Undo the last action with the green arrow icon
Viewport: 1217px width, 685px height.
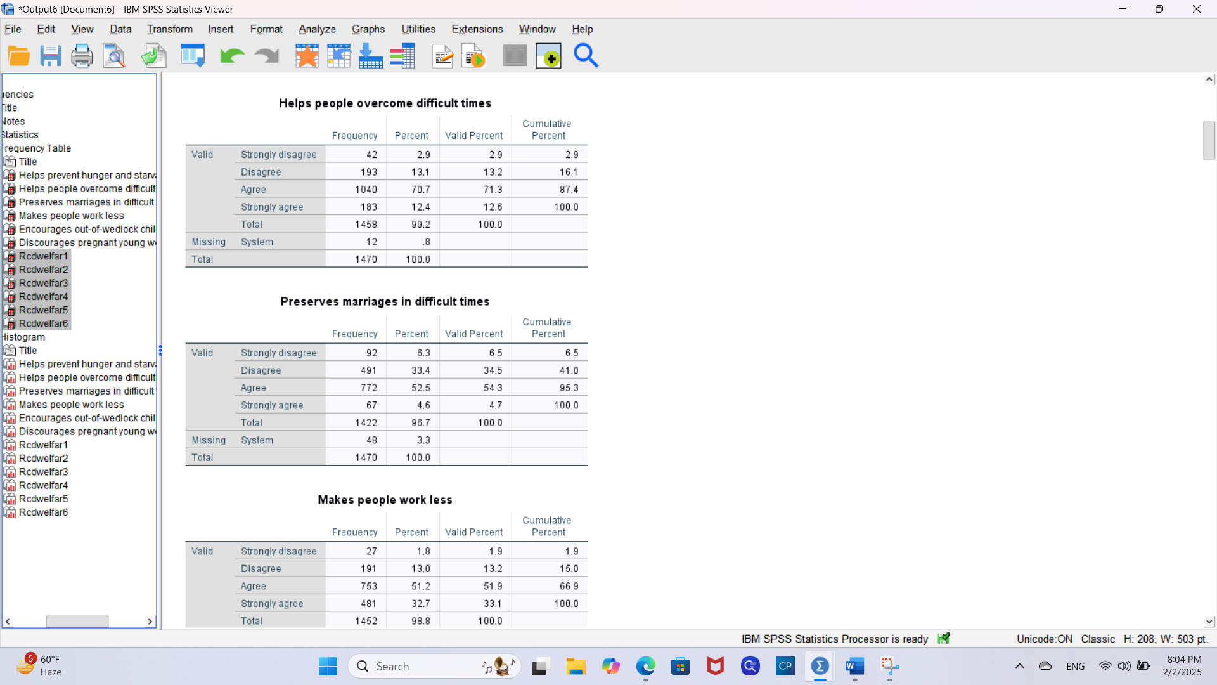click(231, 55)
